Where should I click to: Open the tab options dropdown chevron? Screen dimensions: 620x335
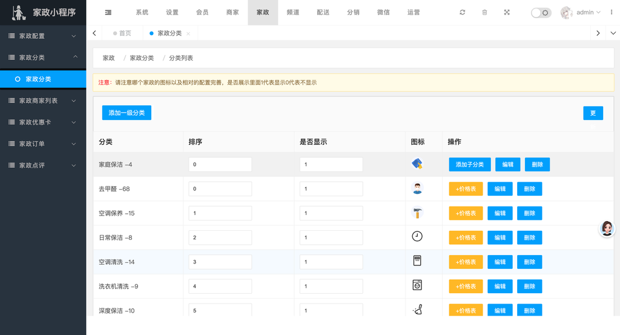click(x=613, y=33)
